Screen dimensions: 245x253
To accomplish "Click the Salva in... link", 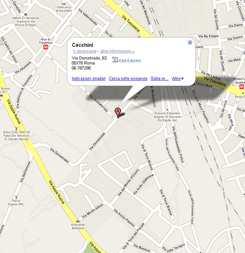I will (159, 78).
